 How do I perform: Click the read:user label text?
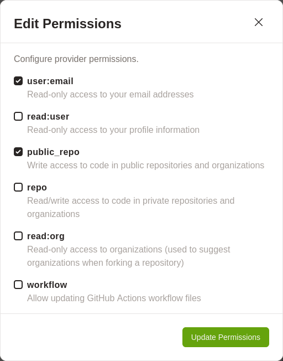point(48,117)
